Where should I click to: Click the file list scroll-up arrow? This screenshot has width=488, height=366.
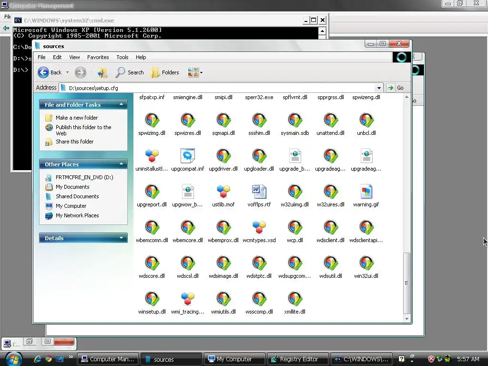[407, 97]
